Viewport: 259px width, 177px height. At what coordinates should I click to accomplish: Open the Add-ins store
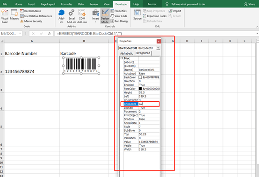tap(61, 16)
